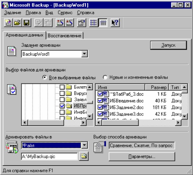
Task: Open the Правка menu
Action: [33, 13]
